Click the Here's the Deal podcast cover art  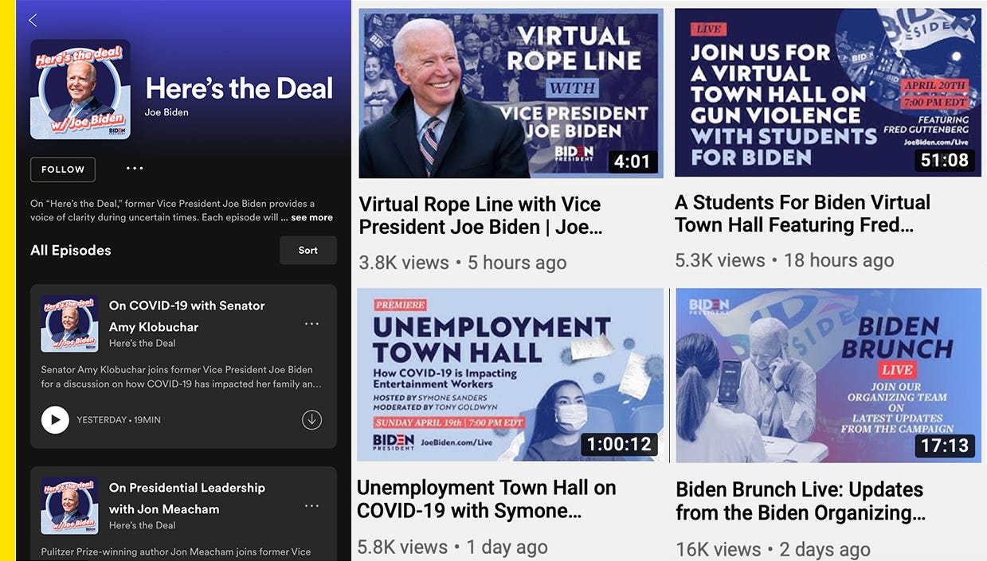pos(80,89)
